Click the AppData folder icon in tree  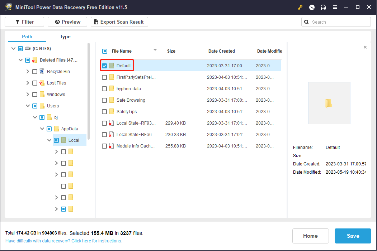[57, 129]
